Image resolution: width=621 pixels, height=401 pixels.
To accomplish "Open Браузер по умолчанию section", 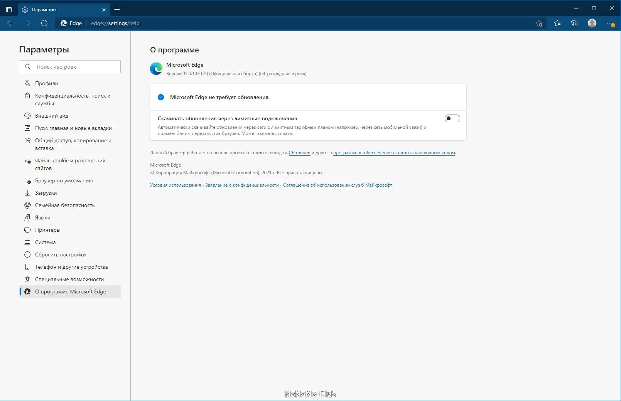I will coord(70,180).
